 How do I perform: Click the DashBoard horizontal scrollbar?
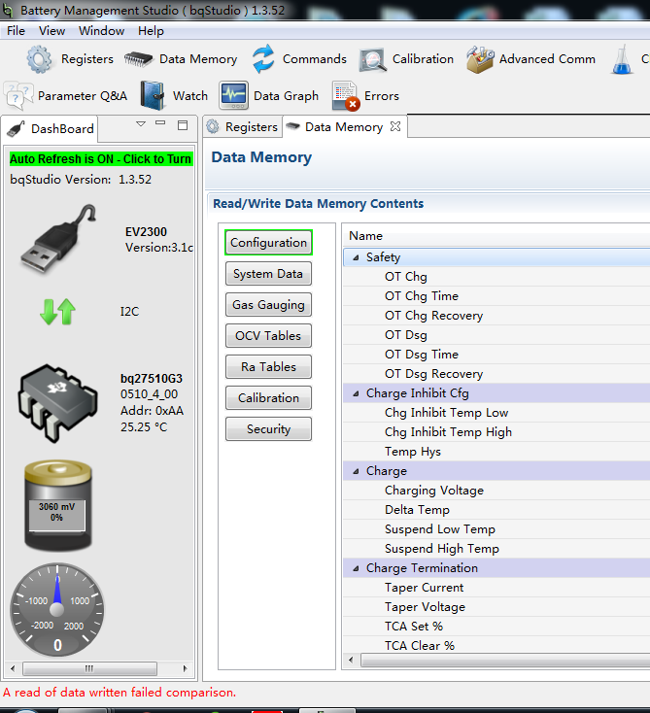(x=88, y=668)
